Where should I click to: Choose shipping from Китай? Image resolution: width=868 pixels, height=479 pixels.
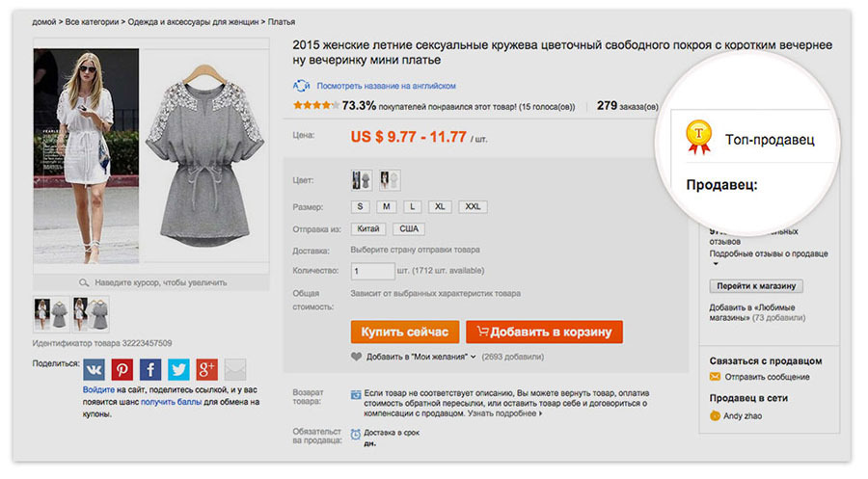(367, 229)
